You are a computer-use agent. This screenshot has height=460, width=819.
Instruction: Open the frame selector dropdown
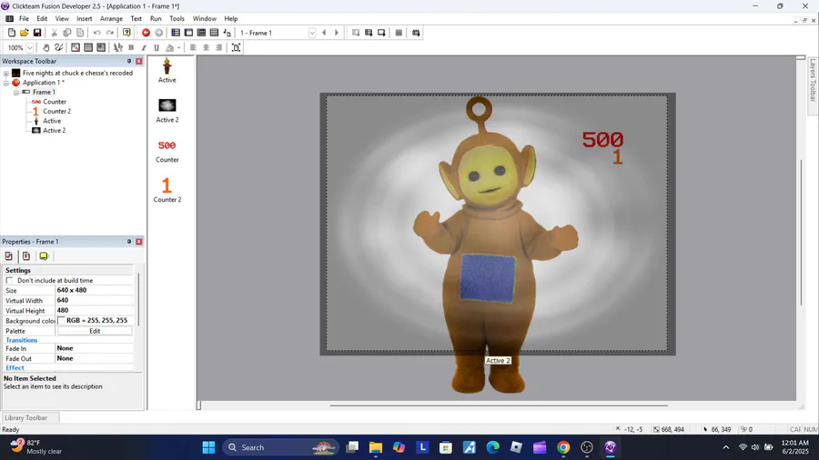(x=312, y=33)
